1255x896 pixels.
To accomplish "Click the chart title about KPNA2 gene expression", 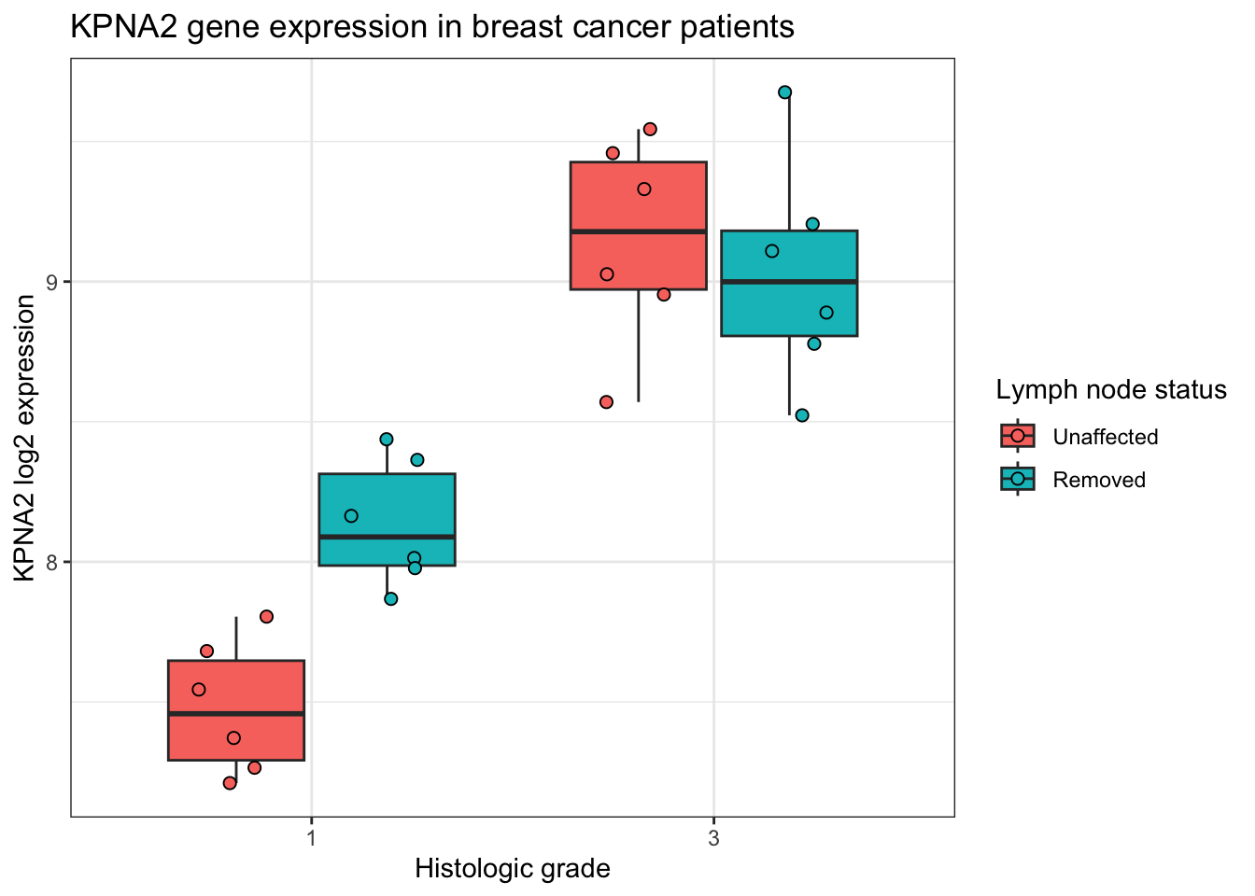I will click(431, 27).
